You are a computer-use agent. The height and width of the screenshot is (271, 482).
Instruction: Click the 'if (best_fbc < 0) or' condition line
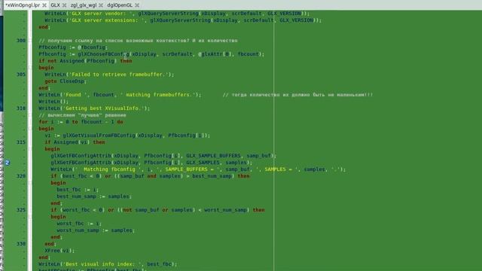[150, 176]
